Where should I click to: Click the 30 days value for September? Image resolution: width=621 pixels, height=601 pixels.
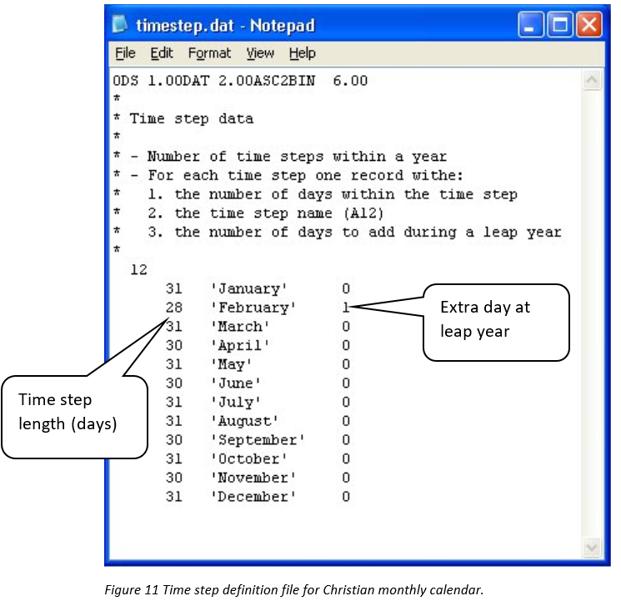[x=174, y=440]
